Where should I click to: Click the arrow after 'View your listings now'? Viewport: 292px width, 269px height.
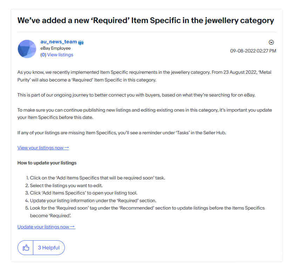(x=67, y=148)
